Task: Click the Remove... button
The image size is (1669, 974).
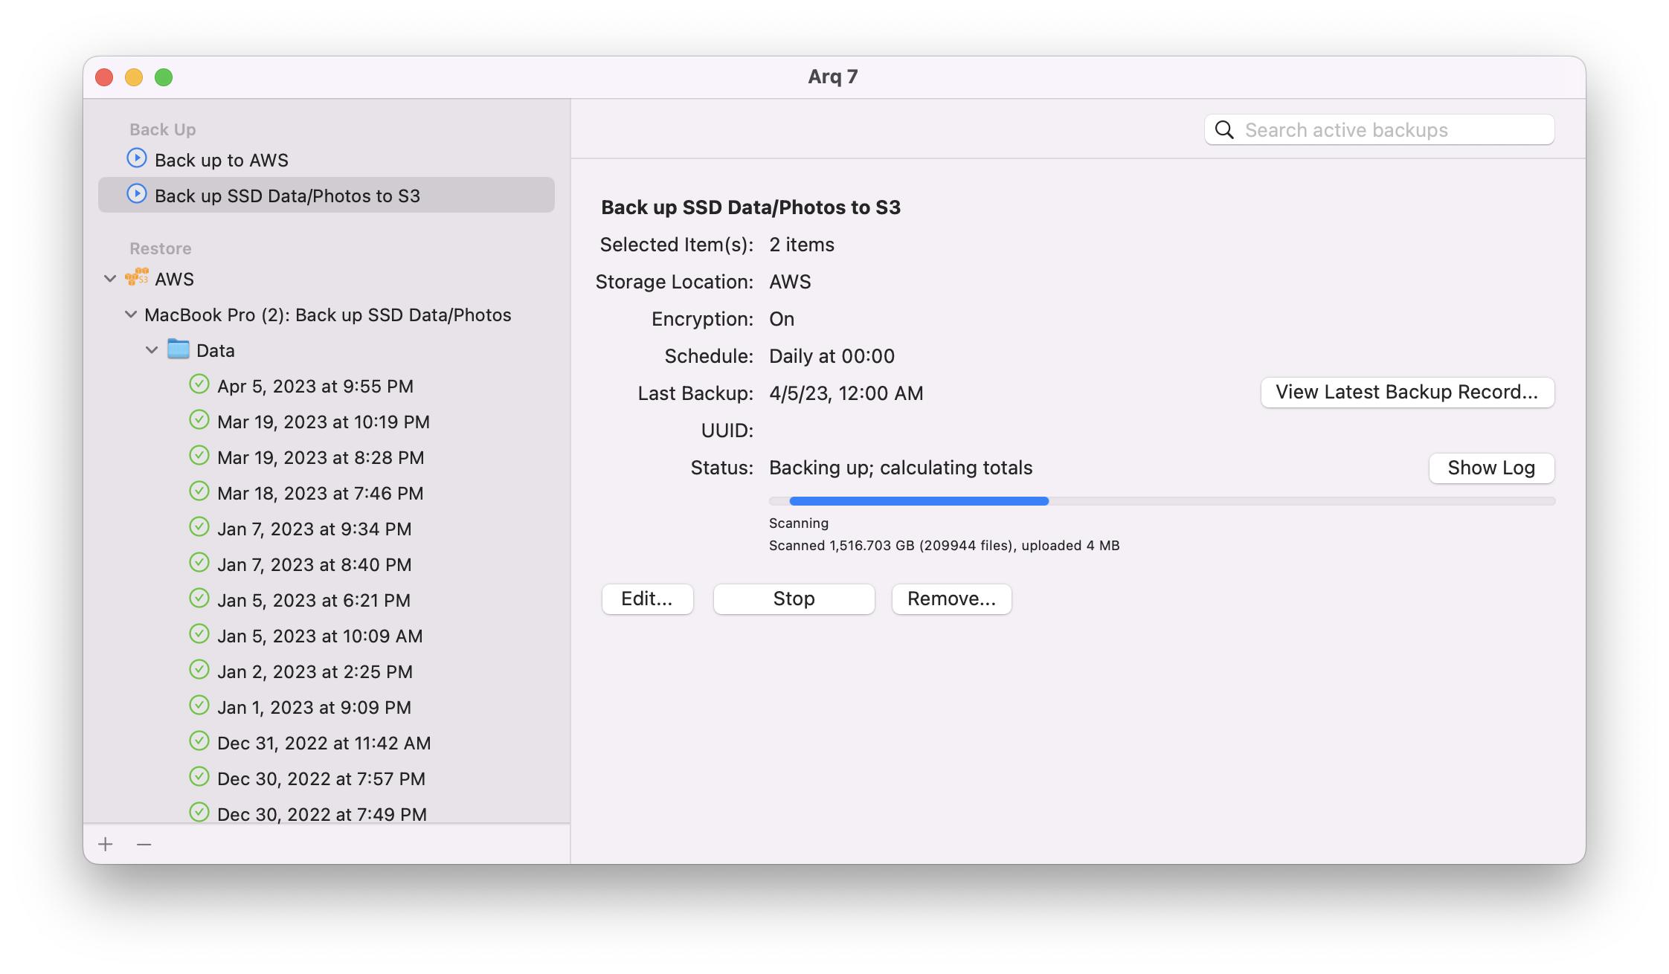Action: tap(951, 599)
